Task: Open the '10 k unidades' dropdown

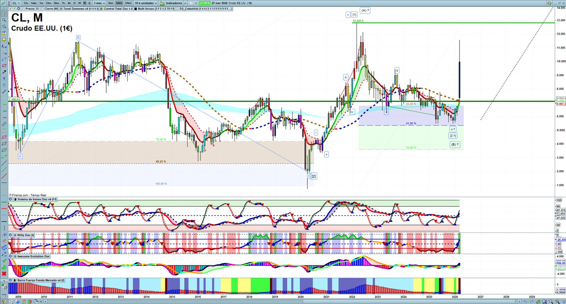Action: coord(146,3)
